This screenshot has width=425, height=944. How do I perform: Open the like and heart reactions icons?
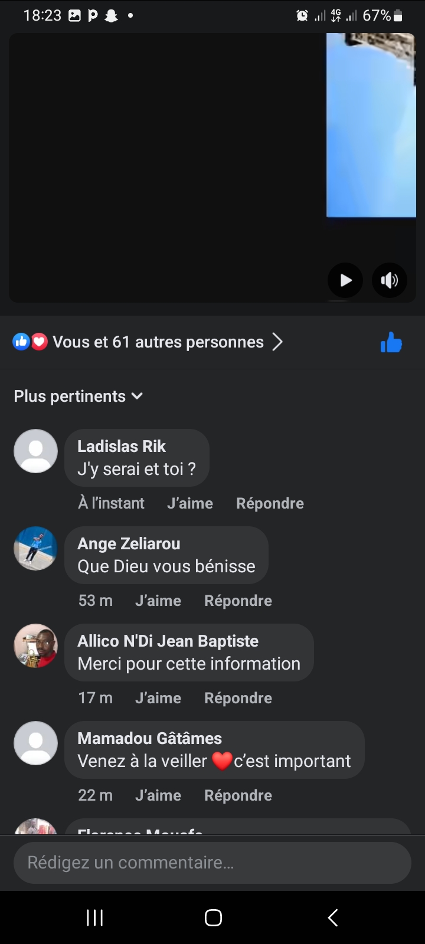point(30,342)
